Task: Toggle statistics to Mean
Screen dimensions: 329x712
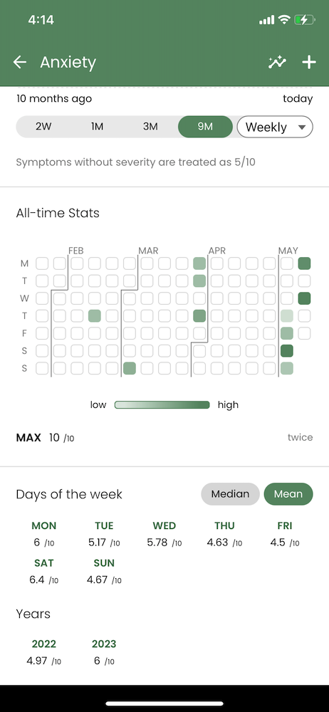Action: (288, 494)
